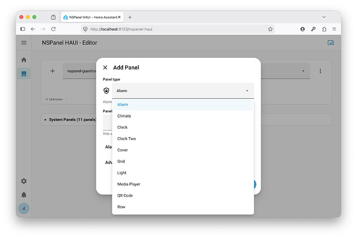Viewport: 357px width, 238px height.
Task: Choose Climate panel type
Action: click(183, 116)
